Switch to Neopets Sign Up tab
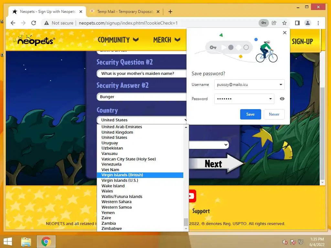 tap(48, 12)
